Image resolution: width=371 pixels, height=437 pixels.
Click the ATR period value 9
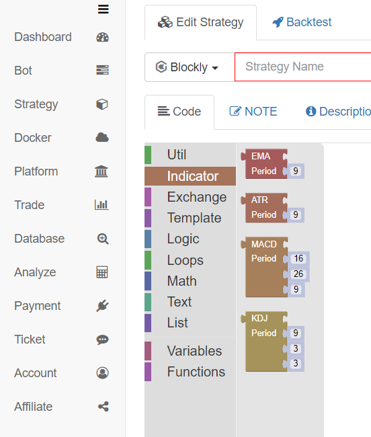point(296,214)
